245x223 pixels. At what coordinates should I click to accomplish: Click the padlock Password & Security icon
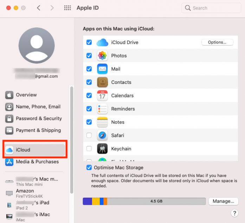9,119
